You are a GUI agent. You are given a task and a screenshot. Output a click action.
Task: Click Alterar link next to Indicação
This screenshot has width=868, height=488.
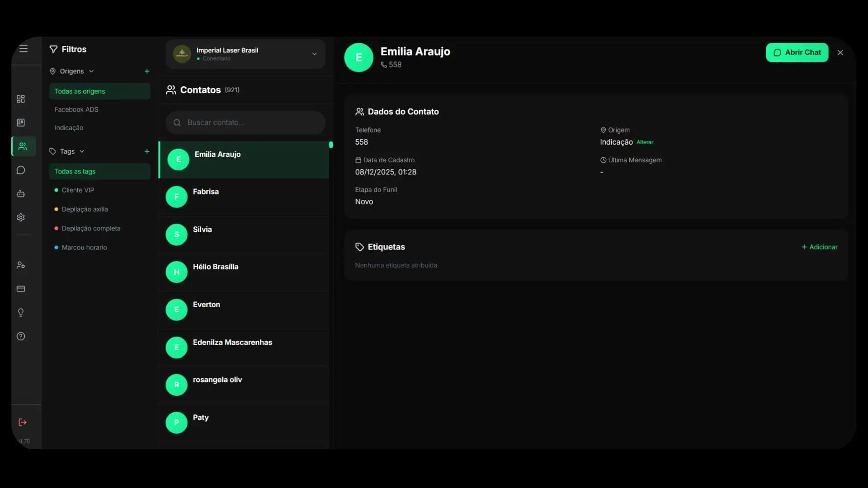coord(645,142)
